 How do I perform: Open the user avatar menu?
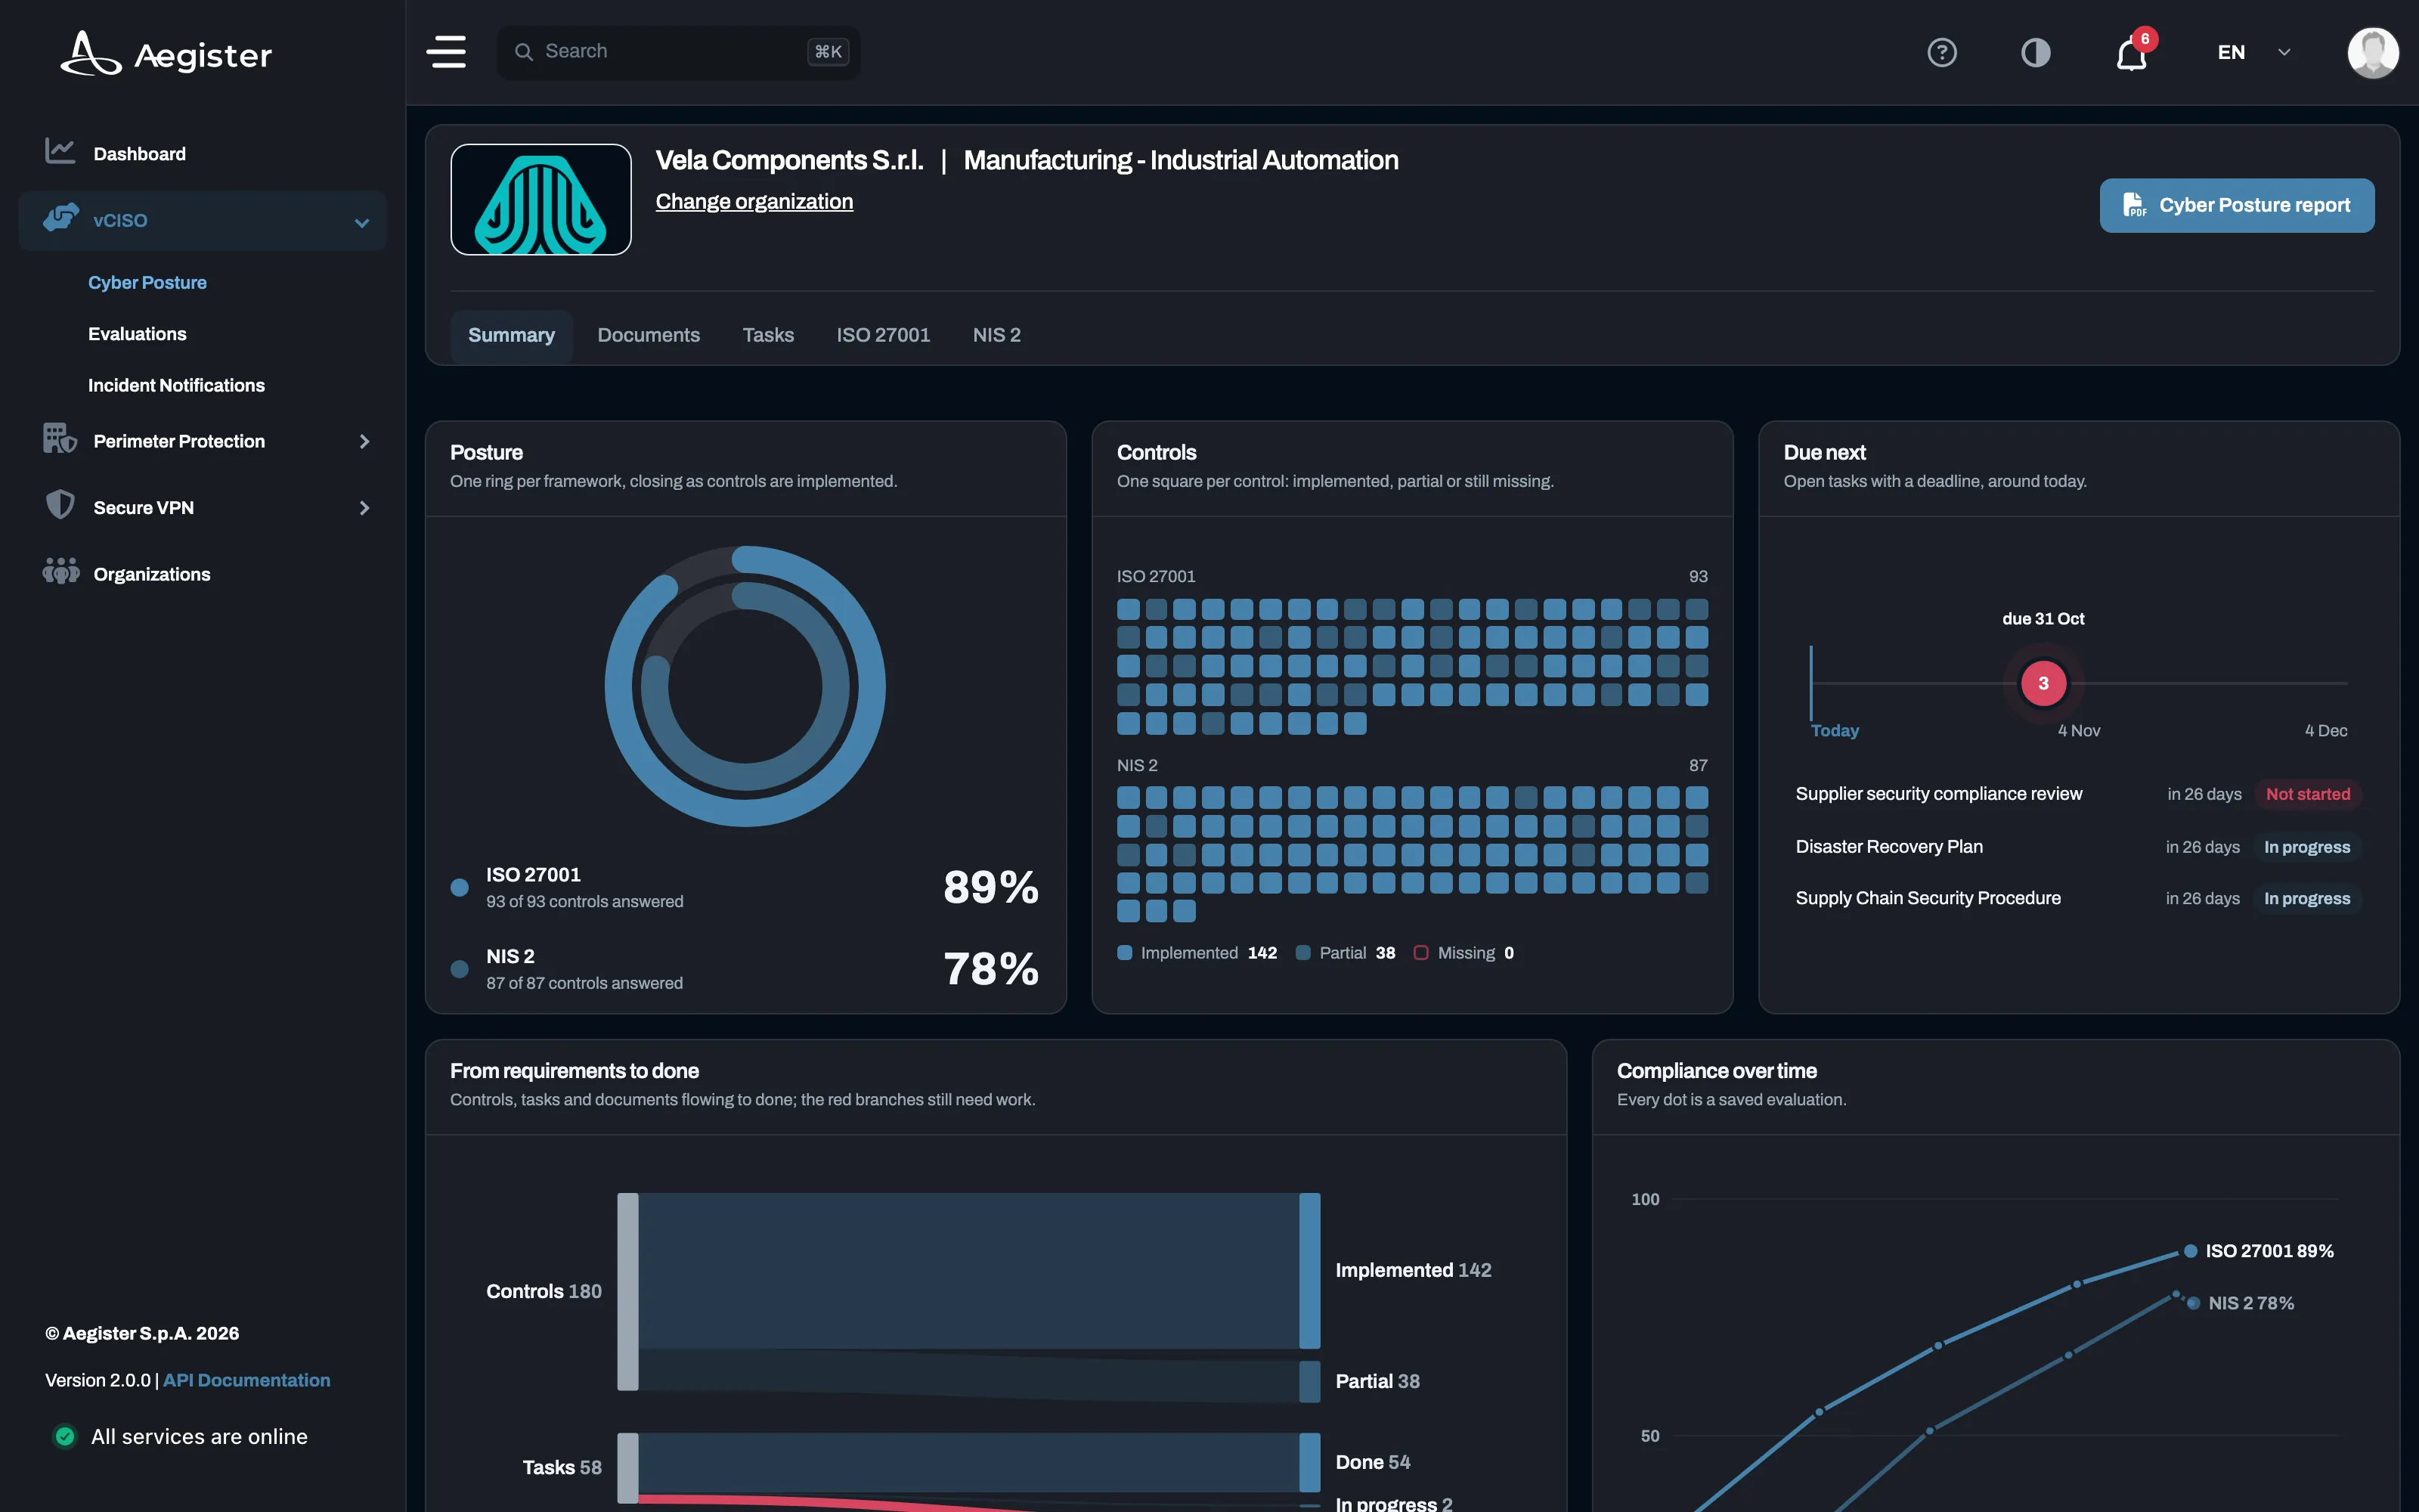click(x=2373, y=52)
